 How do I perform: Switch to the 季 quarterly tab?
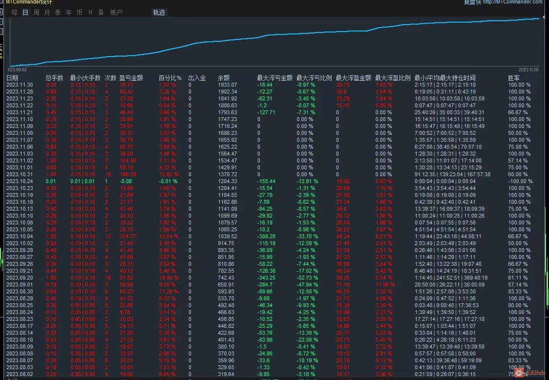pos(58,13)
